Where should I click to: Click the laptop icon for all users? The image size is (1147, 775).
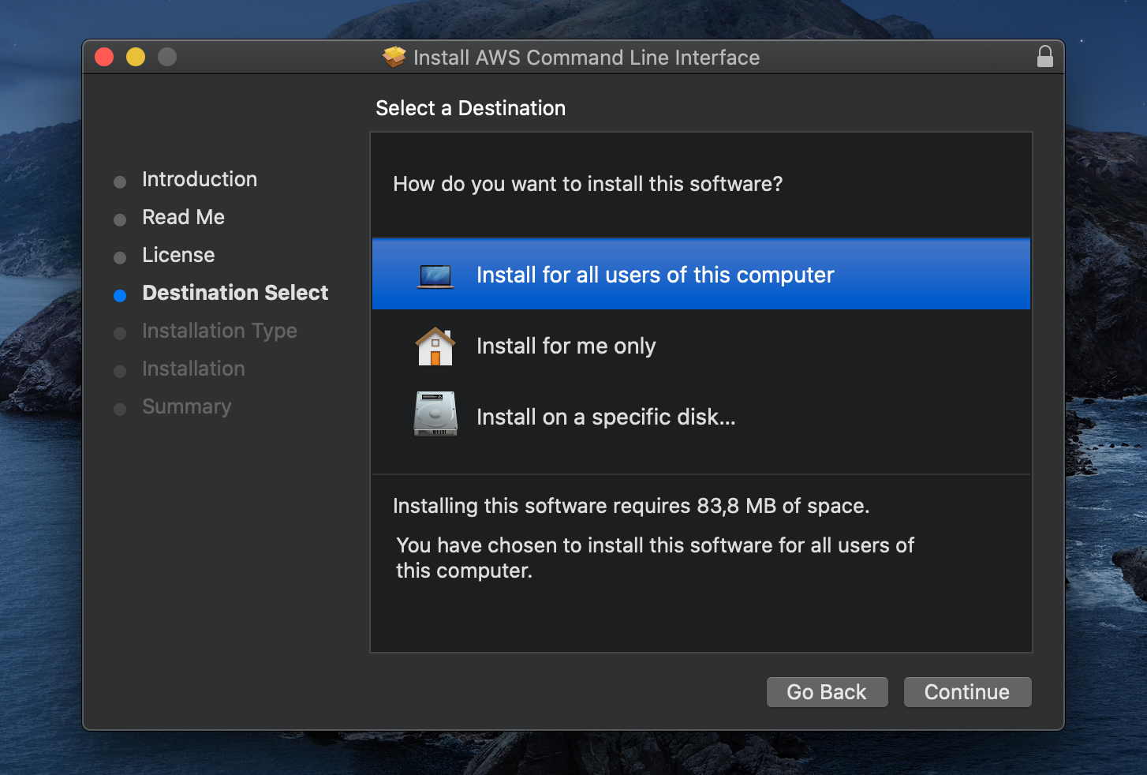(x=435, y=276)
